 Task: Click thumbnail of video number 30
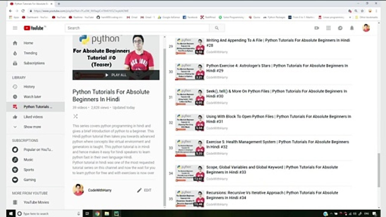click(x=190, y=71)
